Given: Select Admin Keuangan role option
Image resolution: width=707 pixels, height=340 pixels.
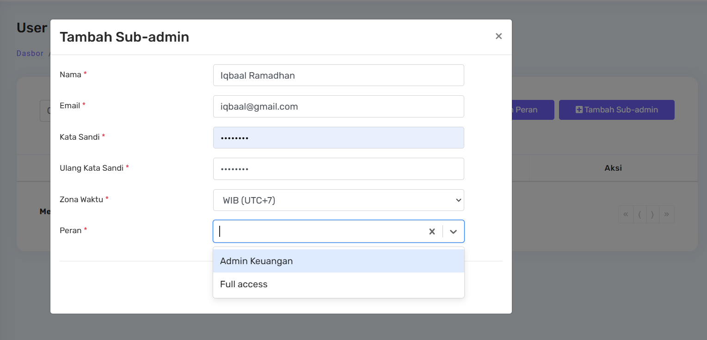Looking at the screenshot, I should (338, 261).
